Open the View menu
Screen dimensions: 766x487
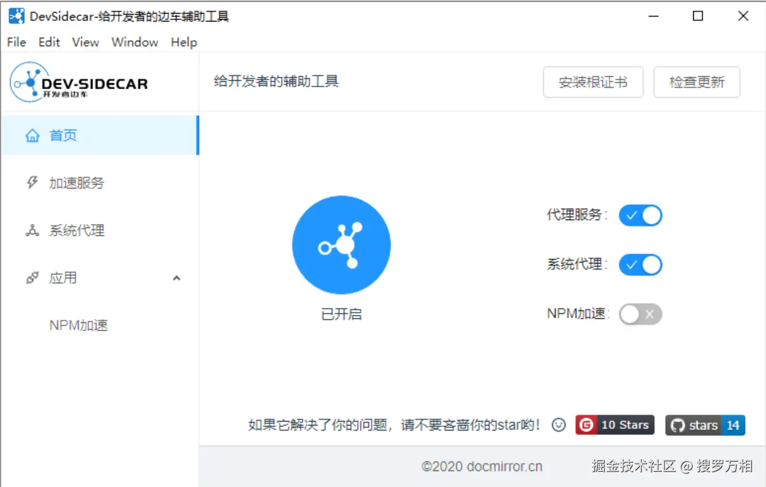[86, 42]
